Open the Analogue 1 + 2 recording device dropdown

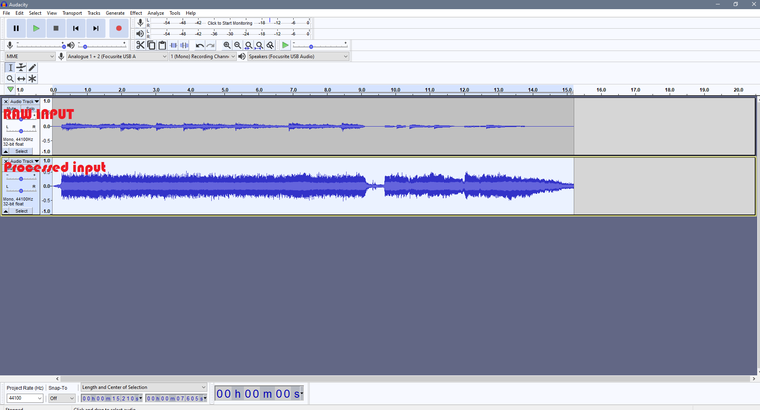(x=117, y=57)
